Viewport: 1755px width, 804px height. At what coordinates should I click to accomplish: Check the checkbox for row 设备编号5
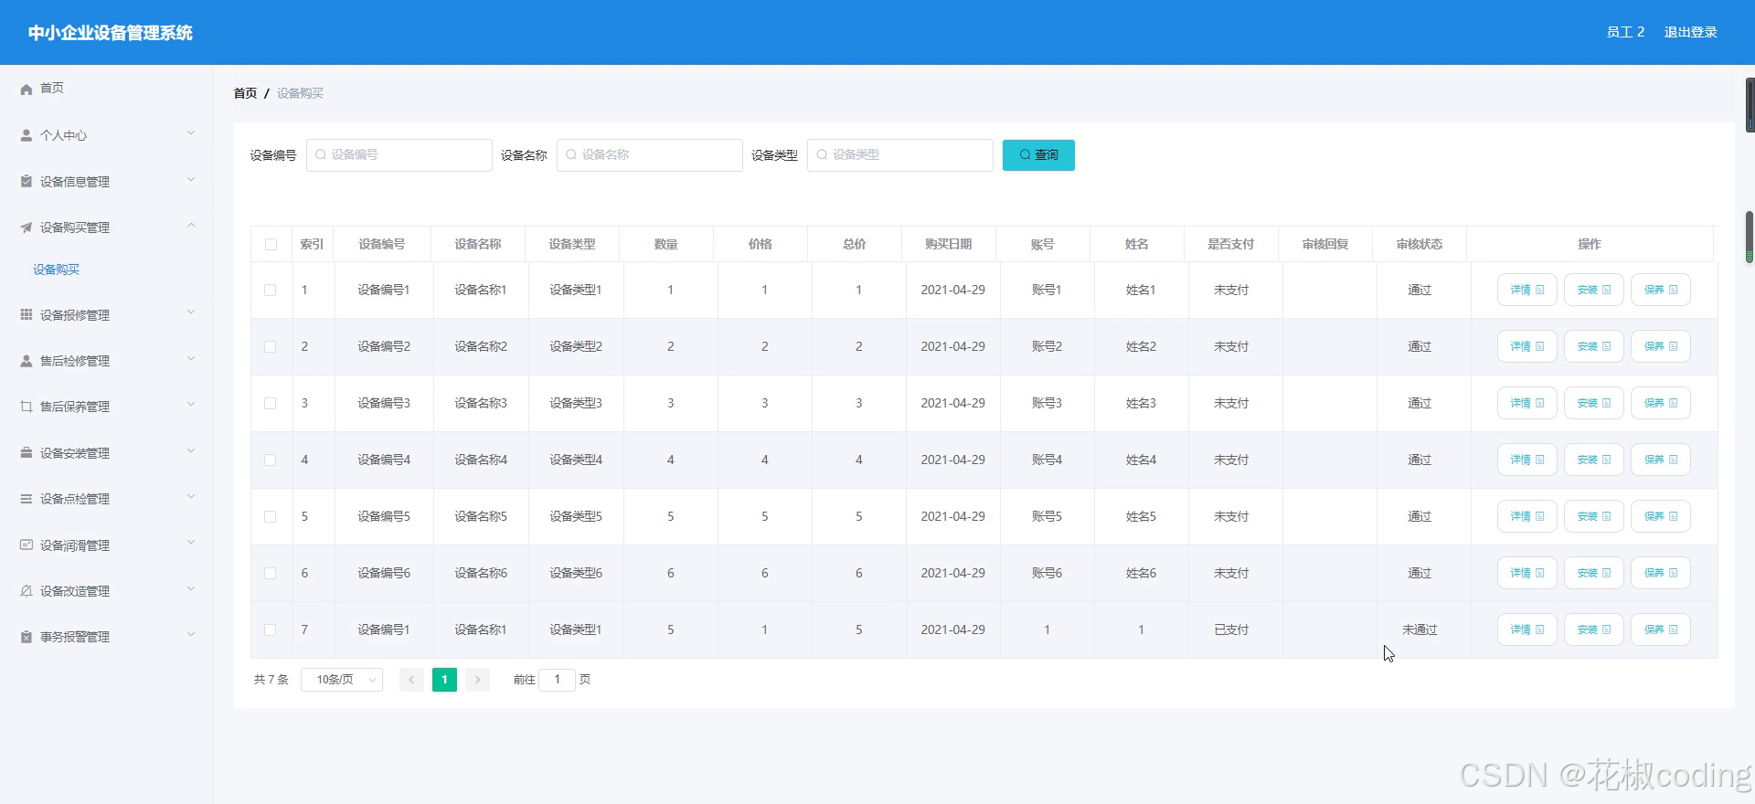tap(271, 516)
